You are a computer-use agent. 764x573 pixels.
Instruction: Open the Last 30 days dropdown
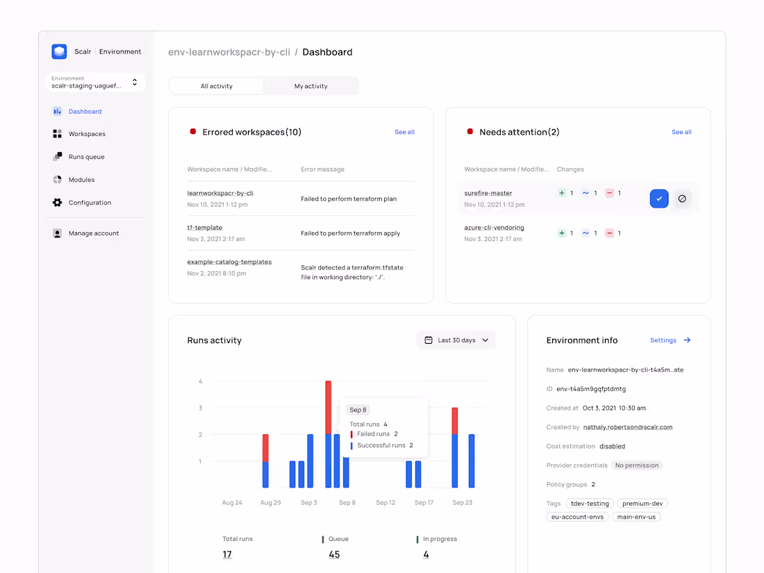click(x=456, y=340)
